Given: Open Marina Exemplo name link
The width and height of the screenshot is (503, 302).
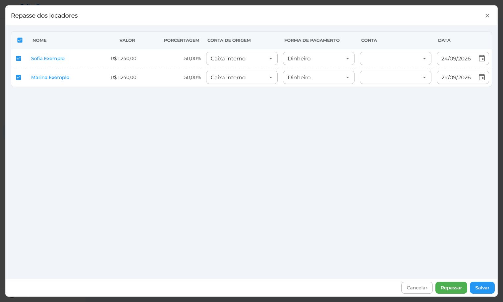Looking at the screenshot, I should point(50,77).
